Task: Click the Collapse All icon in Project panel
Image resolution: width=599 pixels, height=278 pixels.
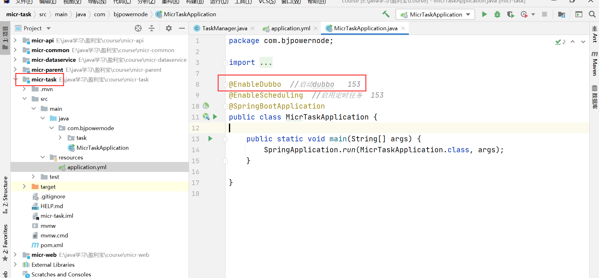Action: pos(151,28)
